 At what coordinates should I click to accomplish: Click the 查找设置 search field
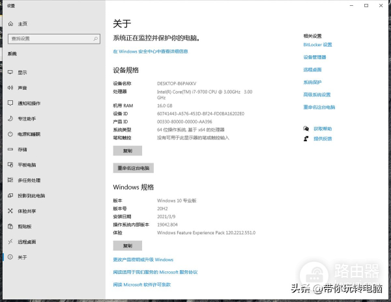pyautogui.click(x=54, y=39)
